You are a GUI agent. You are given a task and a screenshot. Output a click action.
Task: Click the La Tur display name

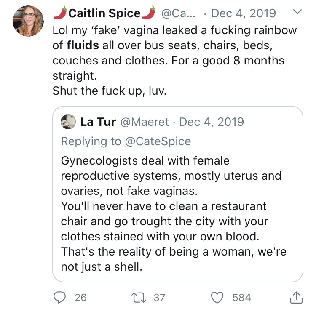point(98,122)
